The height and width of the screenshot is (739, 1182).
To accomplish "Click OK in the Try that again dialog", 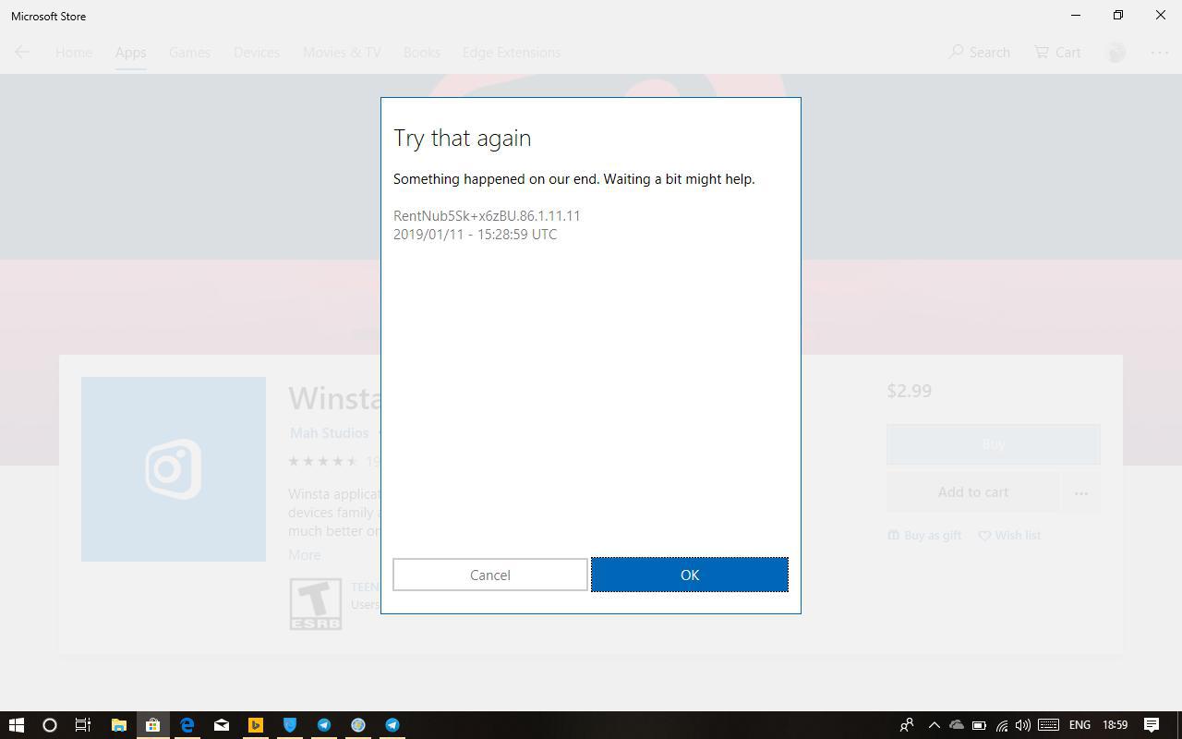I will (x=690, y=575).
